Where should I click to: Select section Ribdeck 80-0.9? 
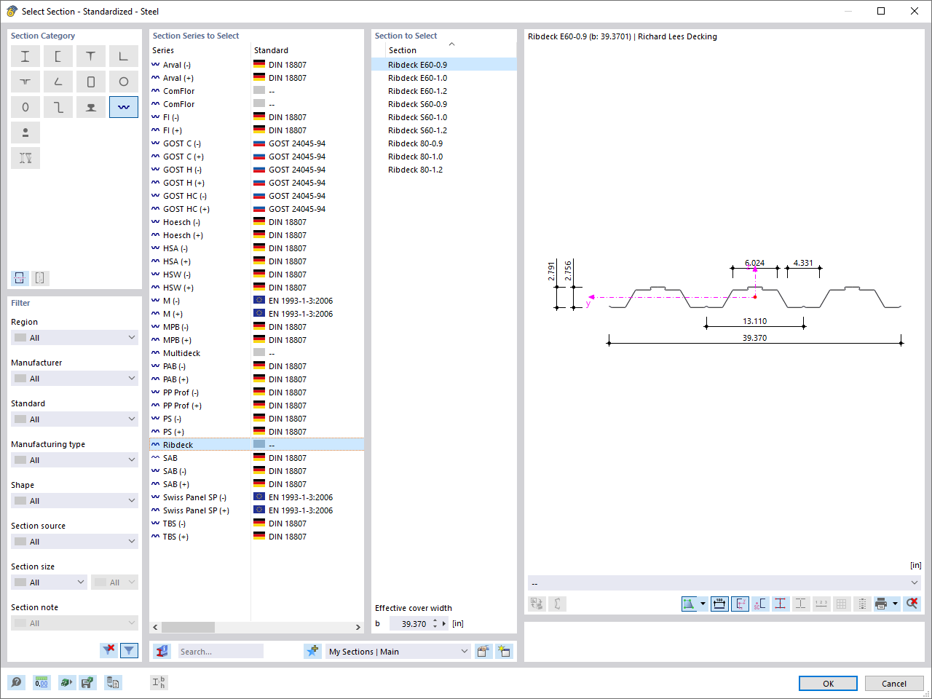tap(444, 143)
